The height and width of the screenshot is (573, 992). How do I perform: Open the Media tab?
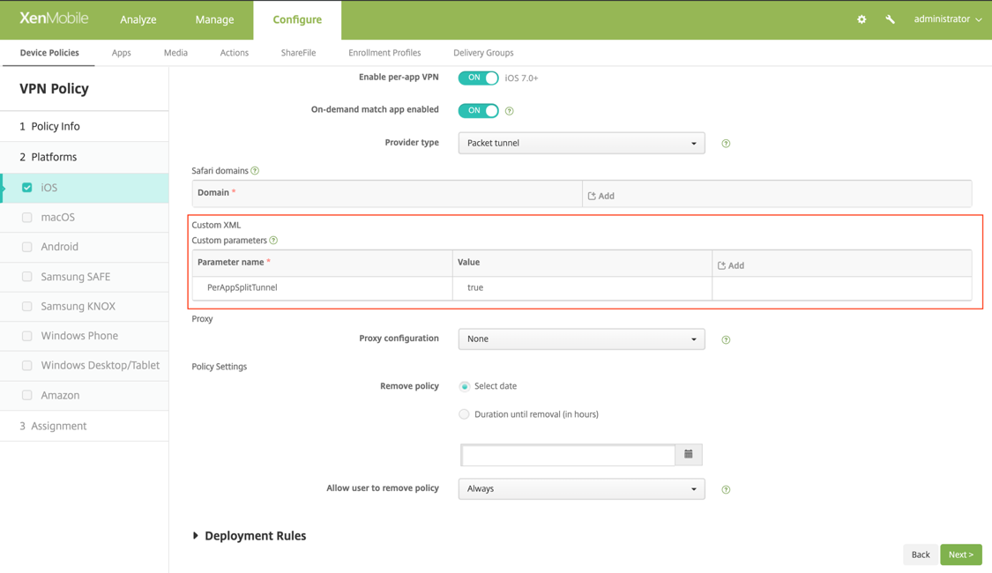[x=175, y=53]
